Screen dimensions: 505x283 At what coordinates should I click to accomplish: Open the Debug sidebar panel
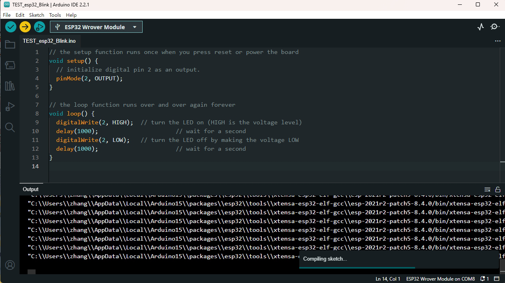coord(10,107)
